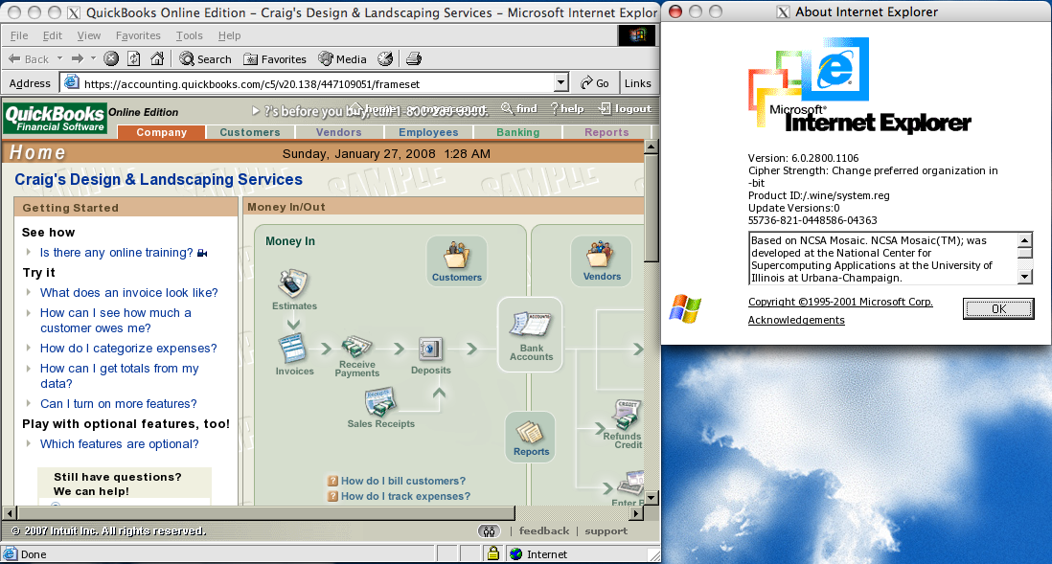1052x564 pixels.
Task: Open the View menu
Action: point(88,35)
